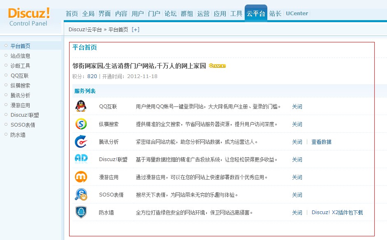Click 关闭 for the 腾讯分析 service
This screenshot has height=240, width=387.
pos(297,142)
